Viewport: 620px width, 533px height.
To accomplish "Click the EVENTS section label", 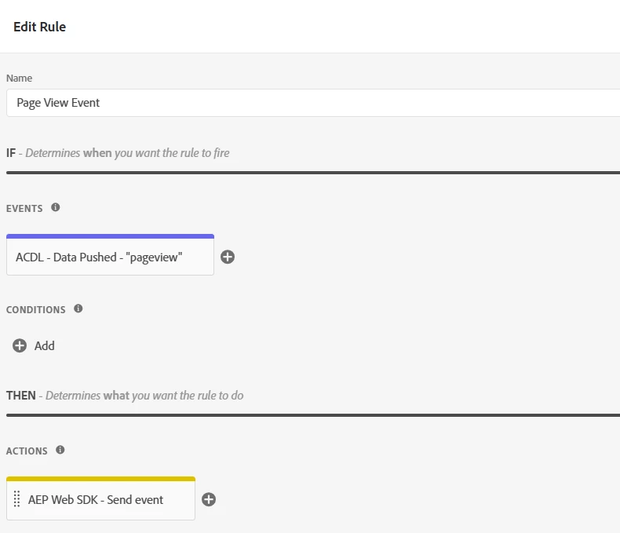I will pos(25,208).
